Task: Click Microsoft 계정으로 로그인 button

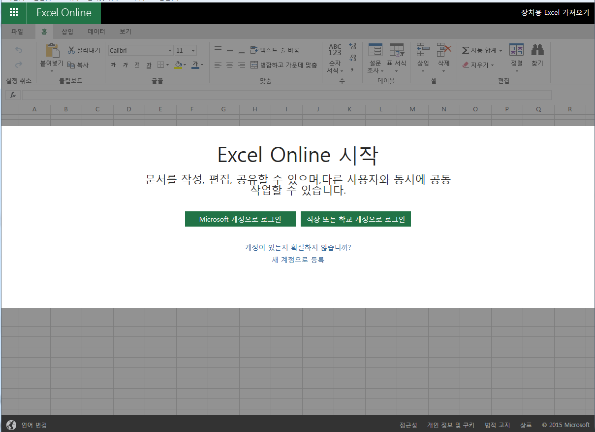Action: 240,219
